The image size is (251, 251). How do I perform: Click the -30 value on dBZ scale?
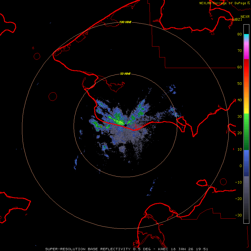[x=238, y=215]
